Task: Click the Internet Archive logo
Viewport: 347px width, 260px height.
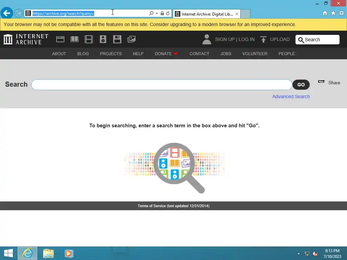Action: click(26, 39)
